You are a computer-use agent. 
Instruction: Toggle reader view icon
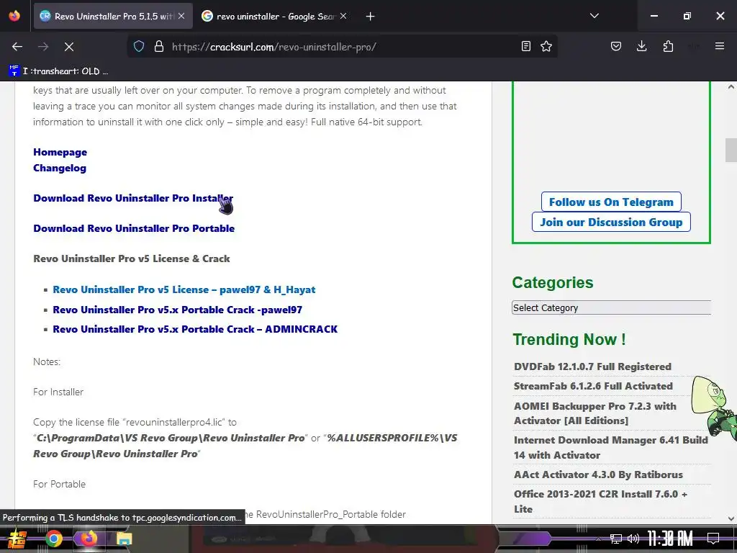(x=526, y=46)
